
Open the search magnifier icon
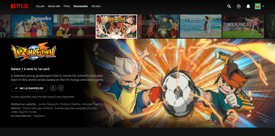(x=229, y=6)
